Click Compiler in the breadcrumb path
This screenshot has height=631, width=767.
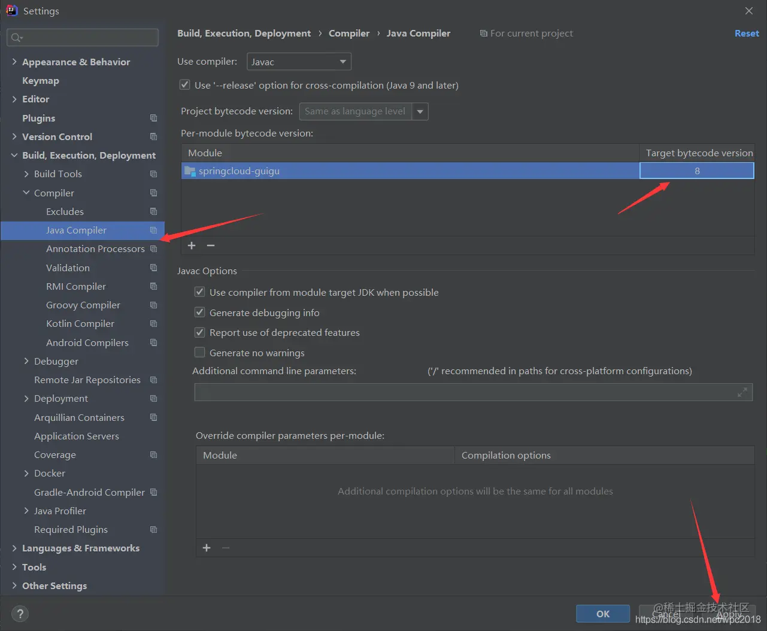click(x=349, y=33)
